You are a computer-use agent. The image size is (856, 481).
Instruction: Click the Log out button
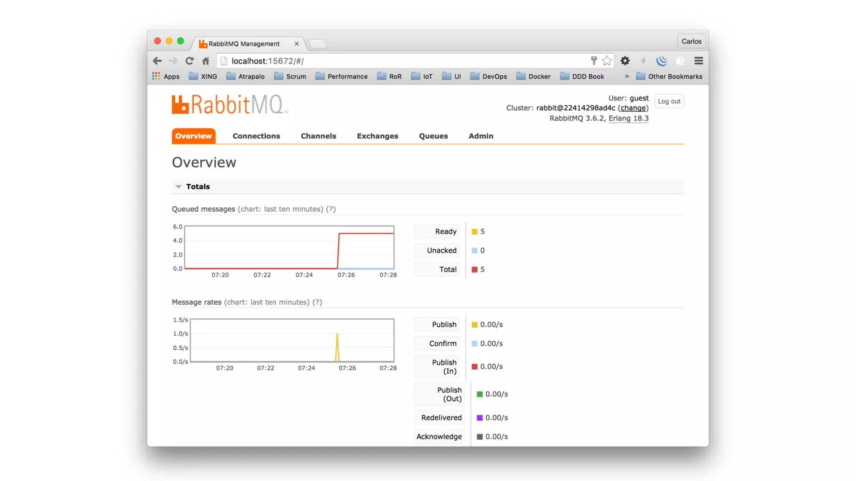pos(669,101)
